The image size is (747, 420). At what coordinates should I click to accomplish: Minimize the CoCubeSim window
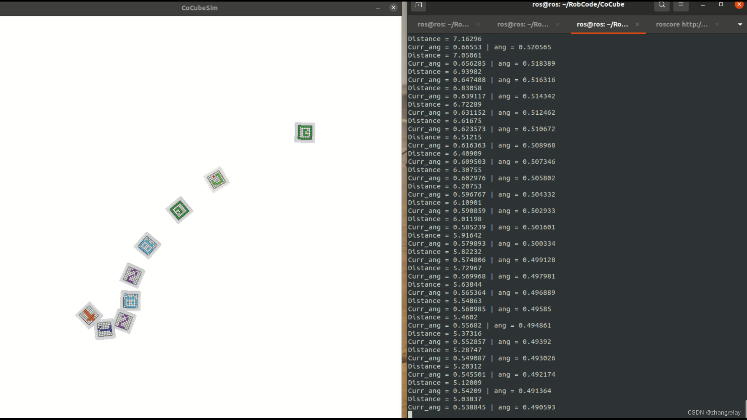point(378,8)
